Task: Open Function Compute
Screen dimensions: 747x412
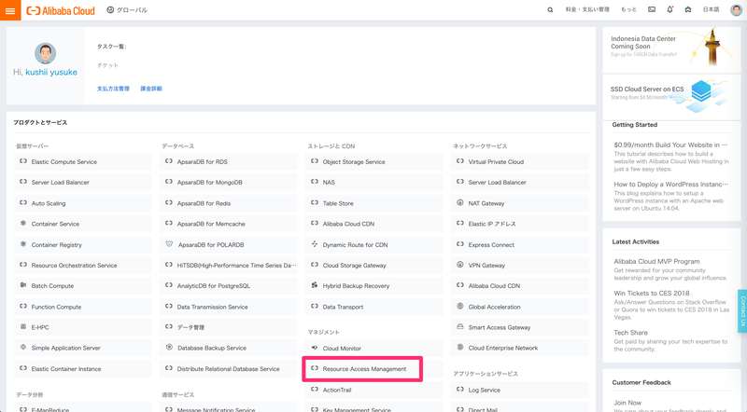Action: [x=82, y=307]
